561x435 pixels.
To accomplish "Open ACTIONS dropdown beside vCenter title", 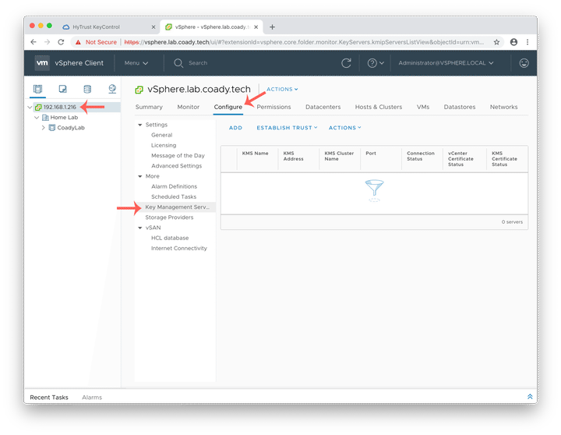I will [282, 89].
